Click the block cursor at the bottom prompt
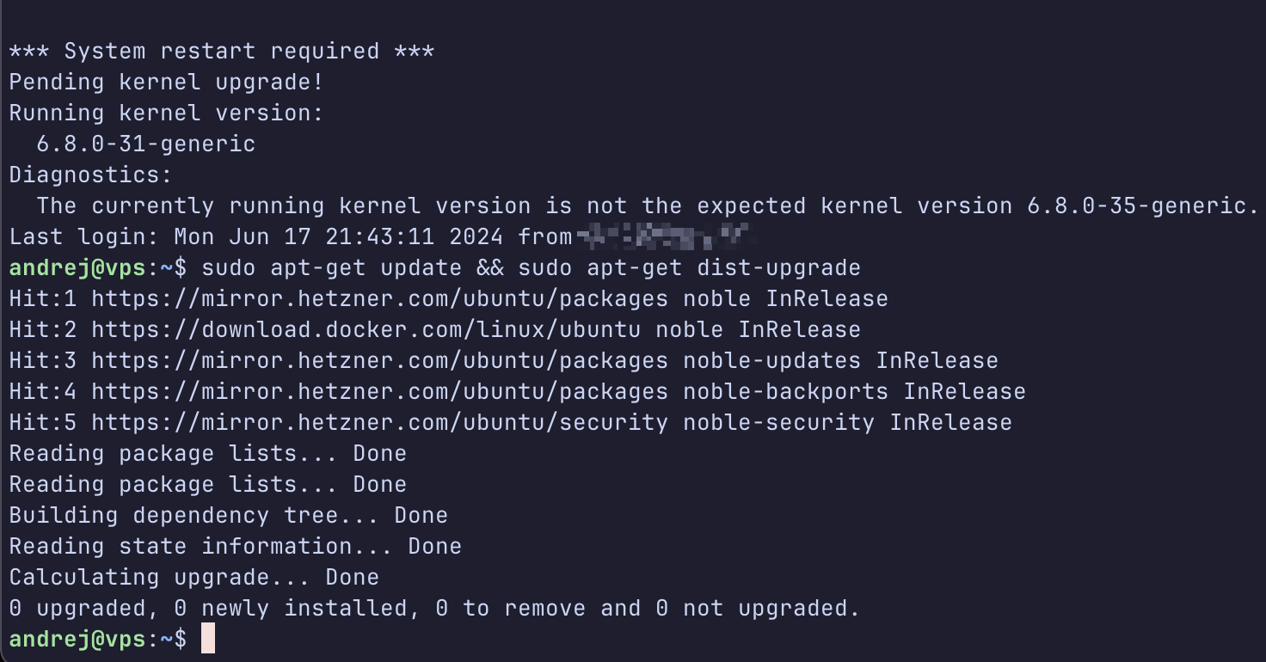This screenshot has height=662, width=1266. [x=207, y=639]
